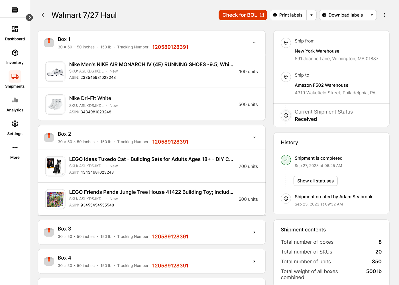Screen dimensions: 399x285
Task: Expand Box 3 with its chevron
Action: 254,232
